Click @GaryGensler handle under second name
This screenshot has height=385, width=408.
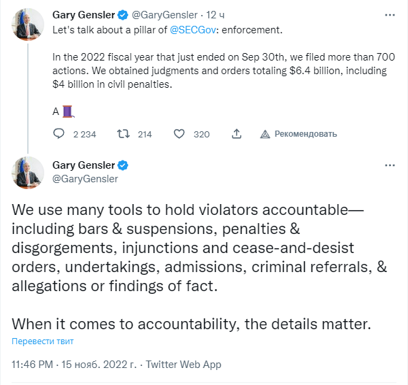pos(85,179)
